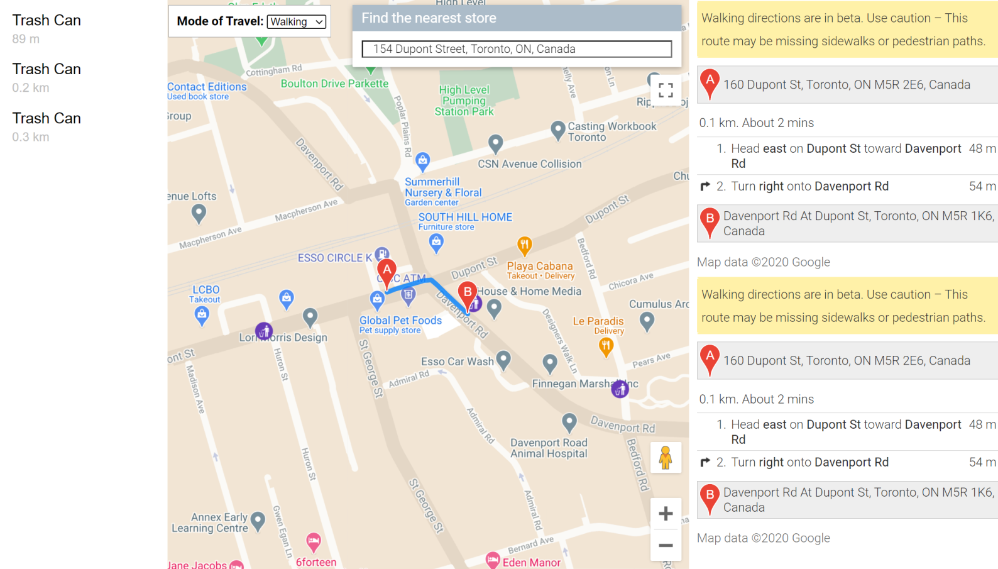The height and width of the screenshot is (569, 998).
Task: Click the ESSO CIRCLE K gas station pin
Action: 381,255
